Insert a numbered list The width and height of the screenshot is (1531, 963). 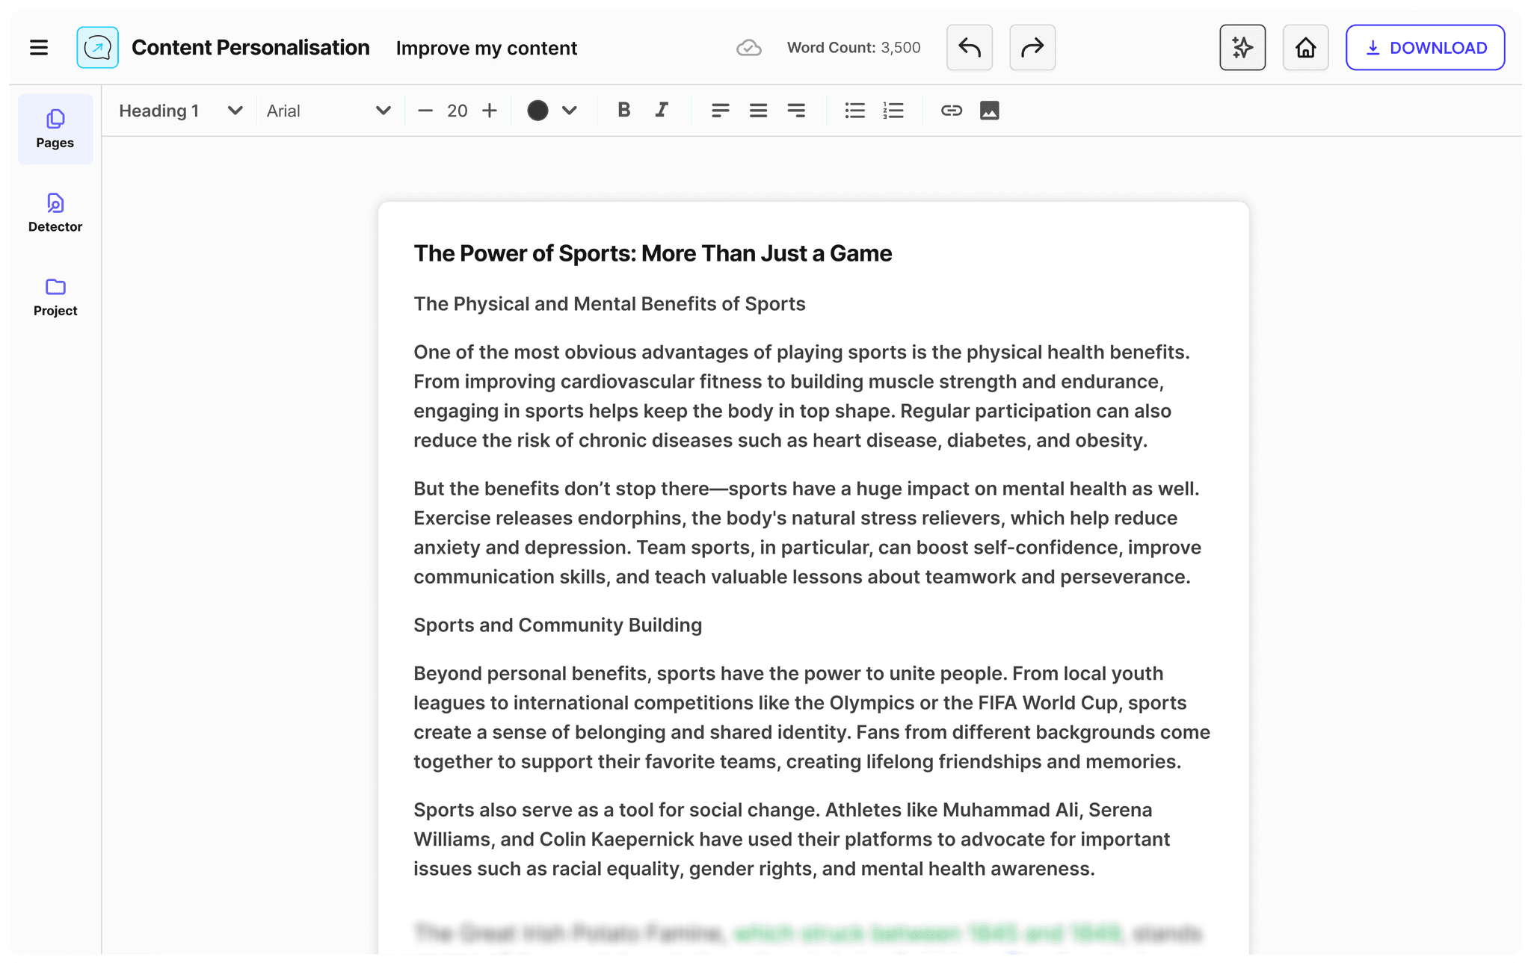[893, 111]
